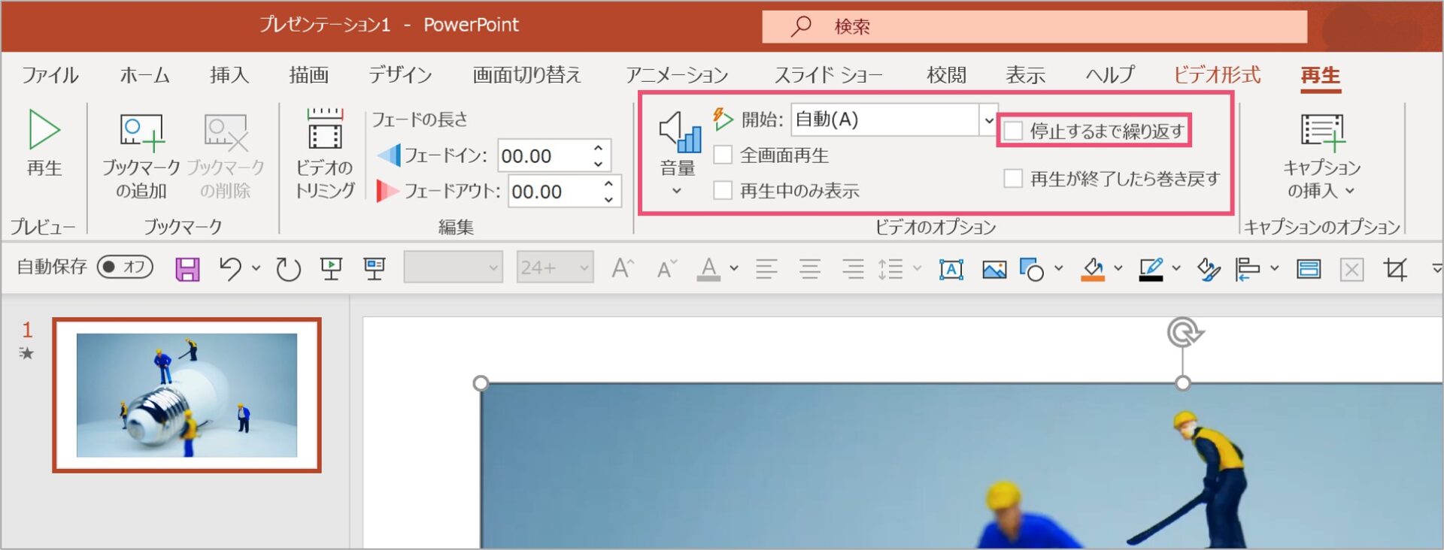Click the rotation handle above the video
The image size is (1444, 550).
point(1184,331)
